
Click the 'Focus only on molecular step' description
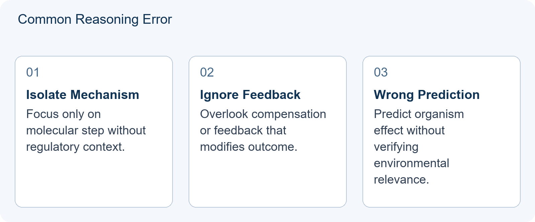coord(86,130)
